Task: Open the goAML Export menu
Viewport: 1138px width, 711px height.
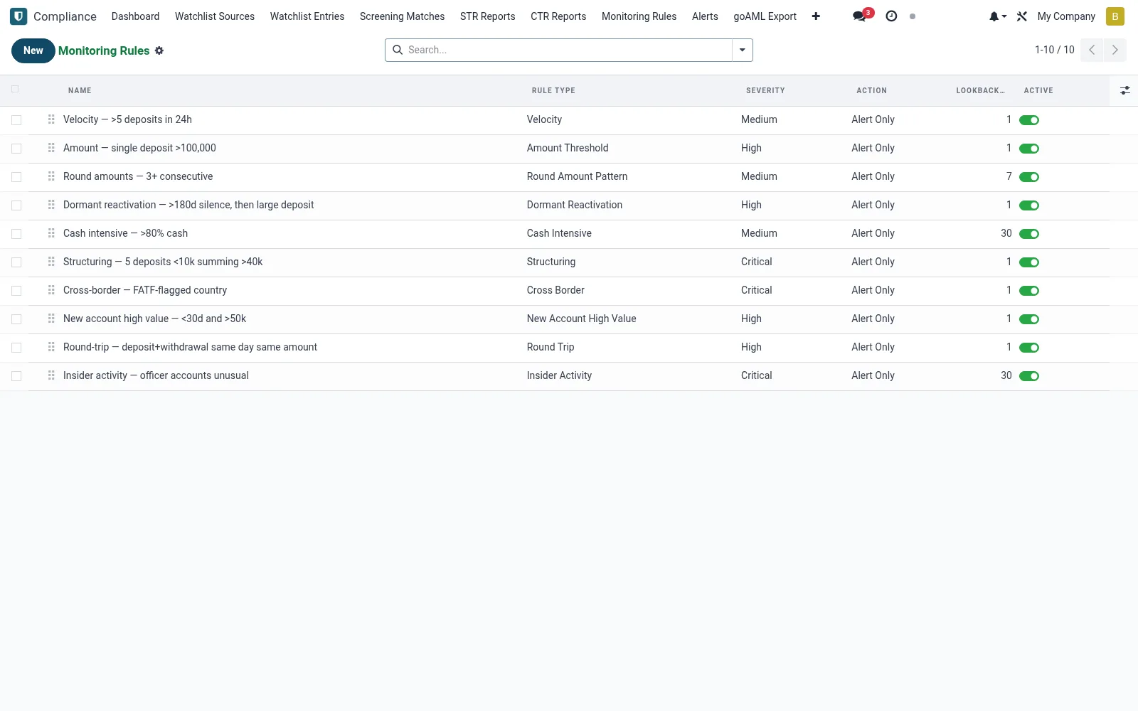Action: pos(765,16)
